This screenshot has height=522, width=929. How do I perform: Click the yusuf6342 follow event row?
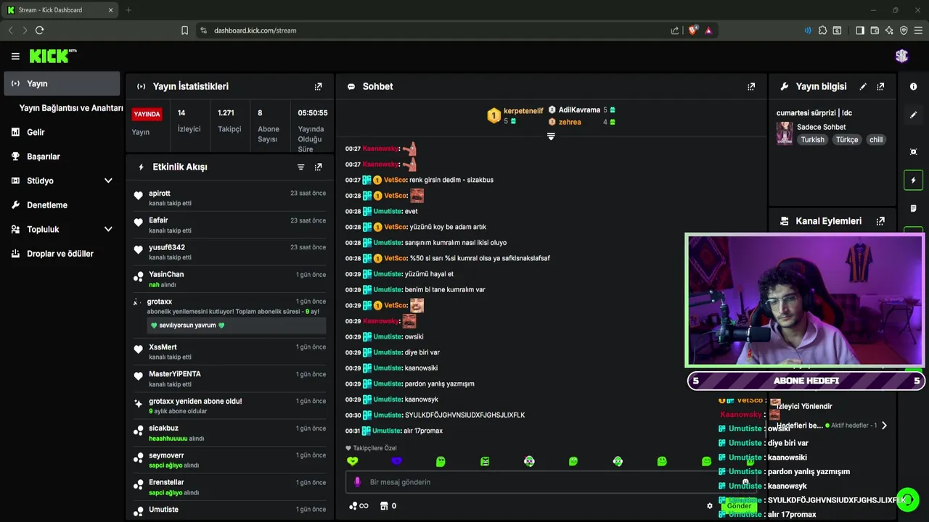[229, 252]
